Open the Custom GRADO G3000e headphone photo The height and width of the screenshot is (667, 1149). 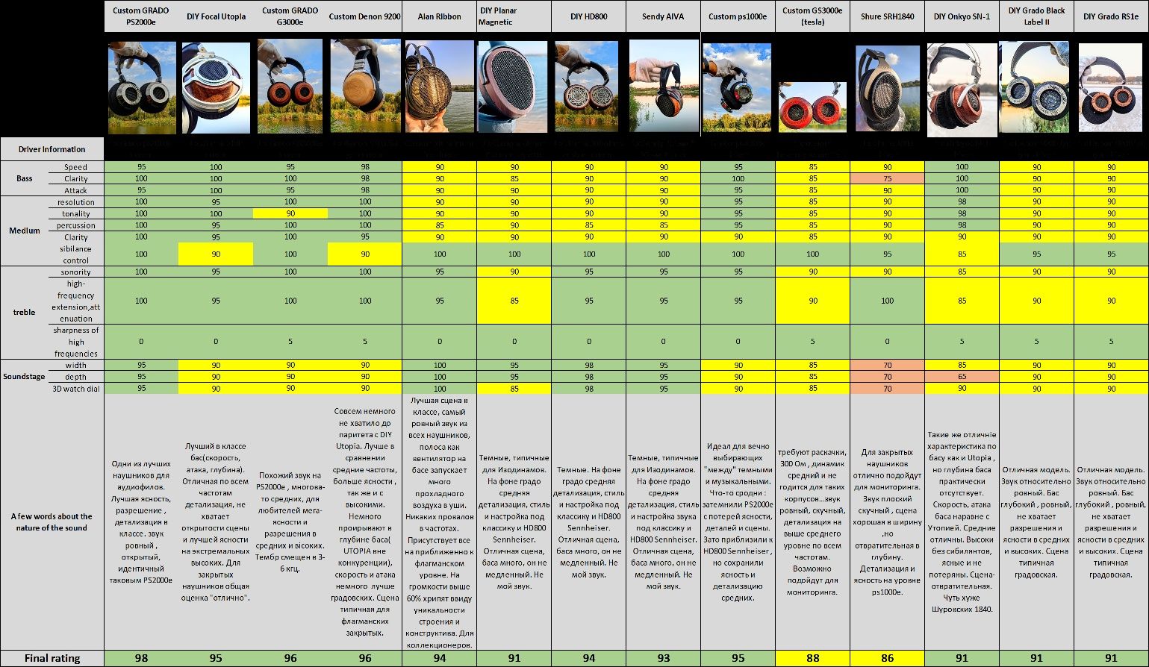[x=290, y=86]
